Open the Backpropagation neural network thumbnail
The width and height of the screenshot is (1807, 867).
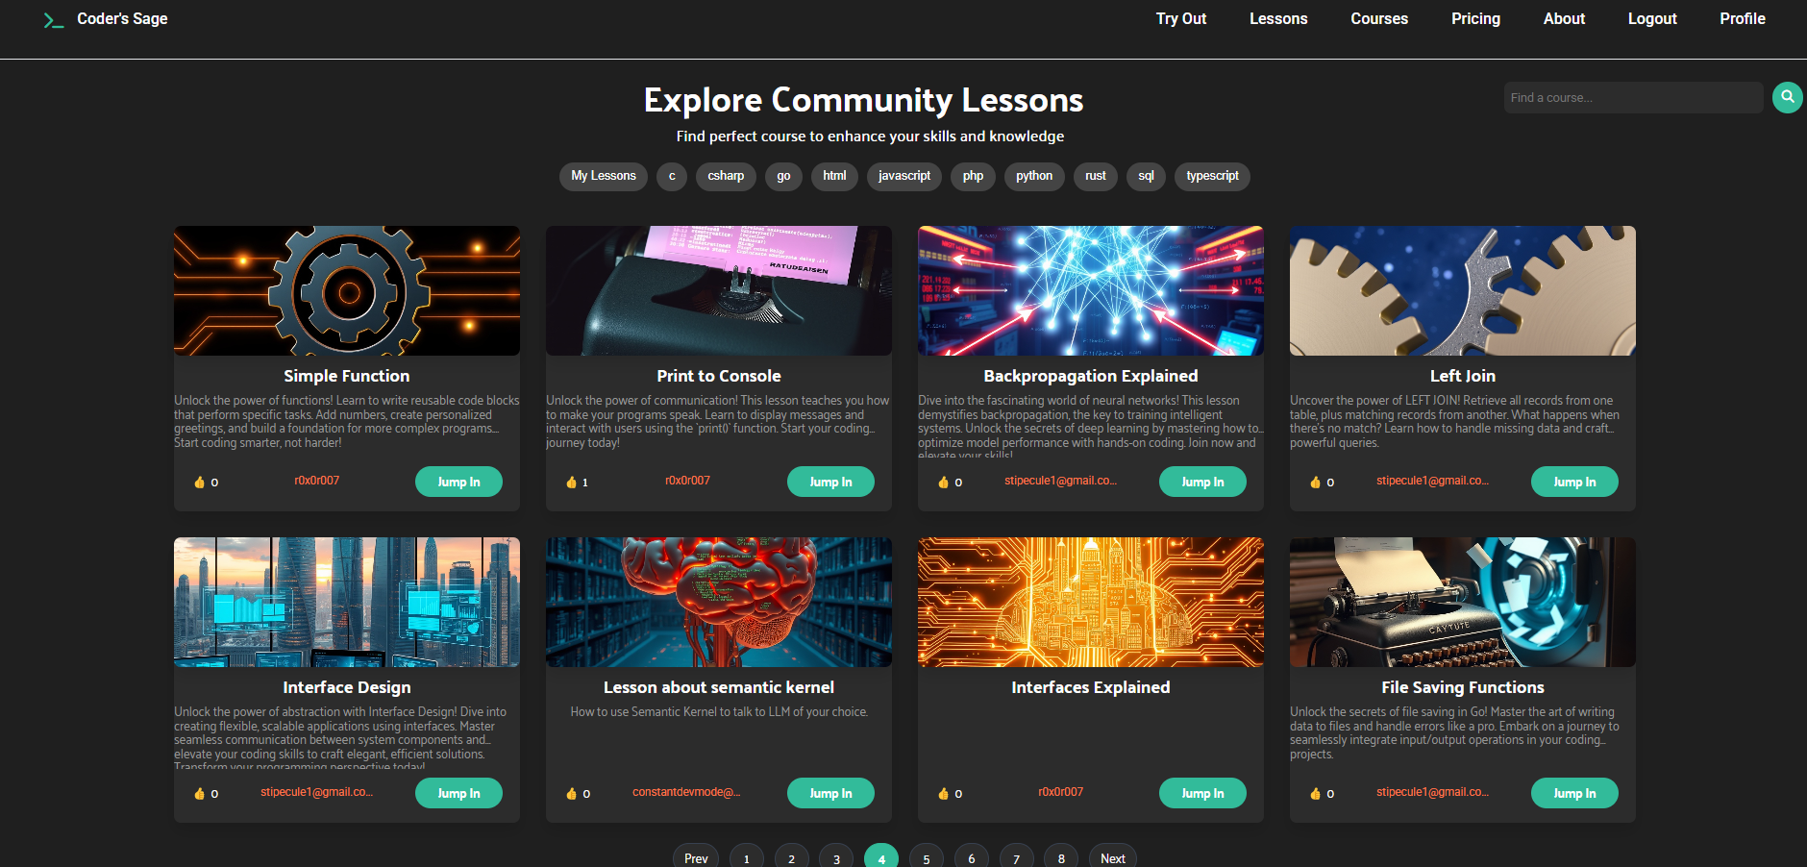(1091, 290)
